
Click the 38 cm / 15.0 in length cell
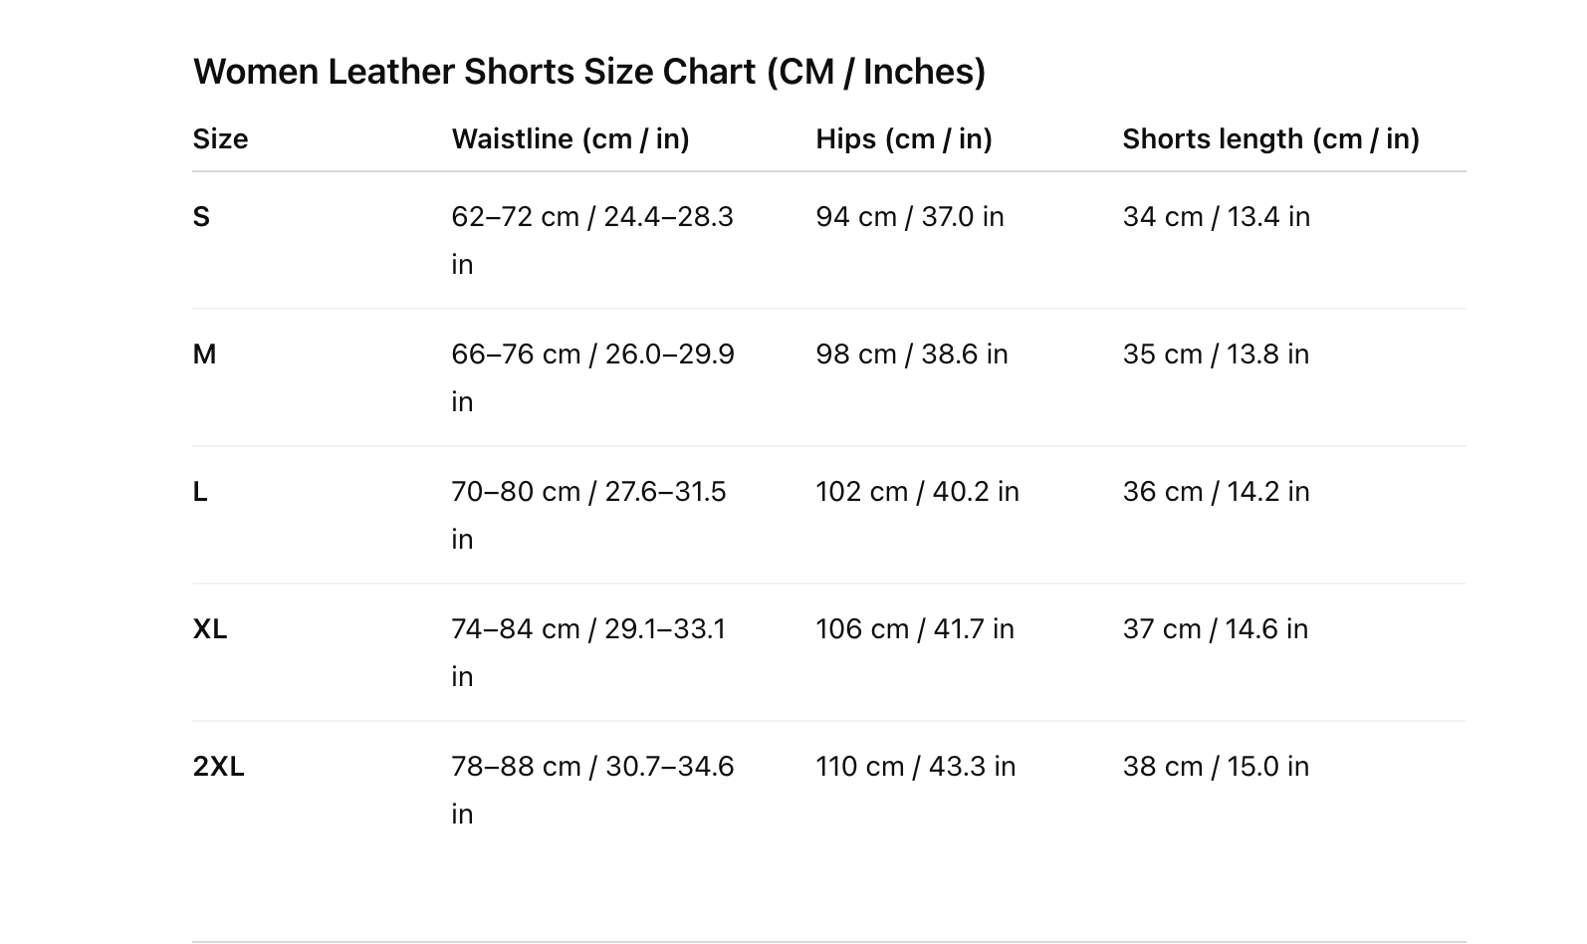click(x=1216, y=767)
